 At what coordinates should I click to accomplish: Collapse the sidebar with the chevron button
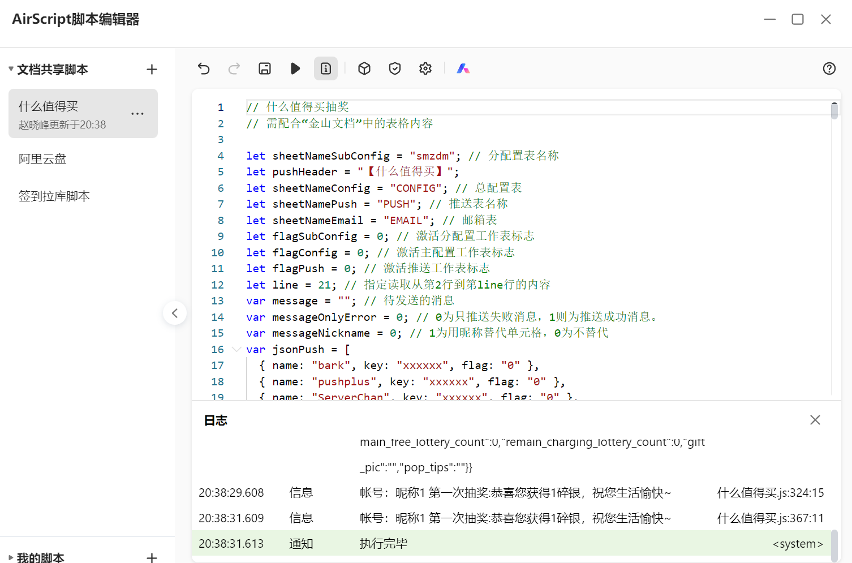click(175, 313)
